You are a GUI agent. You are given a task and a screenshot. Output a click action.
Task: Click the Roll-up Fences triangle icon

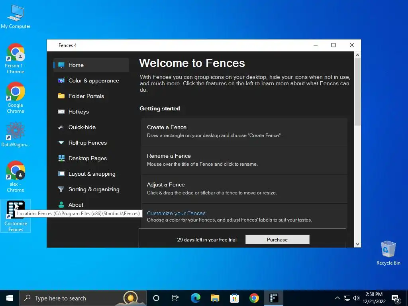[x=61, y=143]
